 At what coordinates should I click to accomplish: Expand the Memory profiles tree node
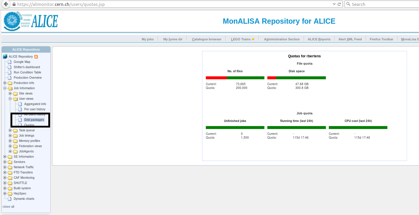point(10,141)
